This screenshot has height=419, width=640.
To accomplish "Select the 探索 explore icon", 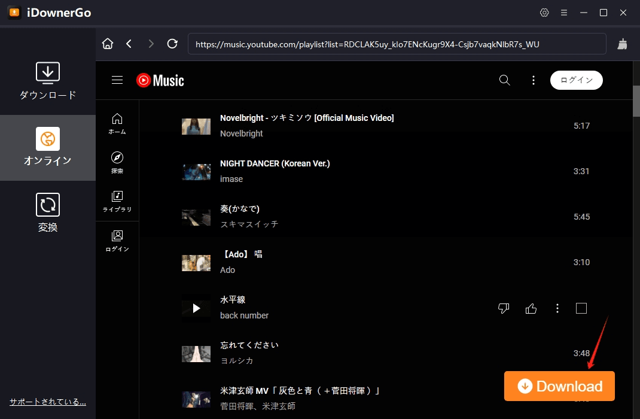I will [x=117, y=160].
